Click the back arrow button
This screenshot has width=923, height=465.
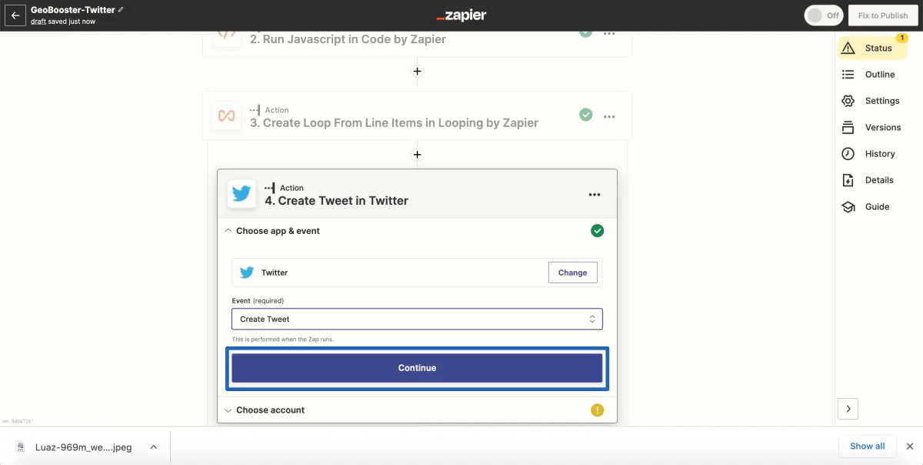pyautogui.click(x=15, y=15)
